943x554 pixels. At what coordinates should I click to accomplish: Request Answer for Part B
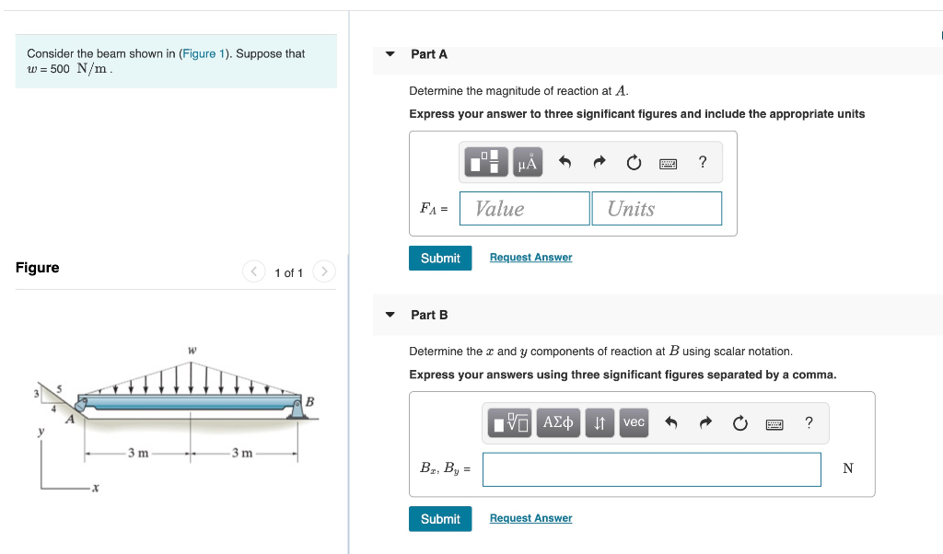coord(531,518)
